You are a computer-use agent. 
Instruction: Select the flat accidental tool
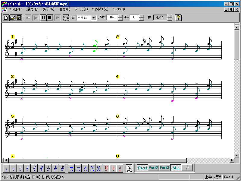[113, 168]
